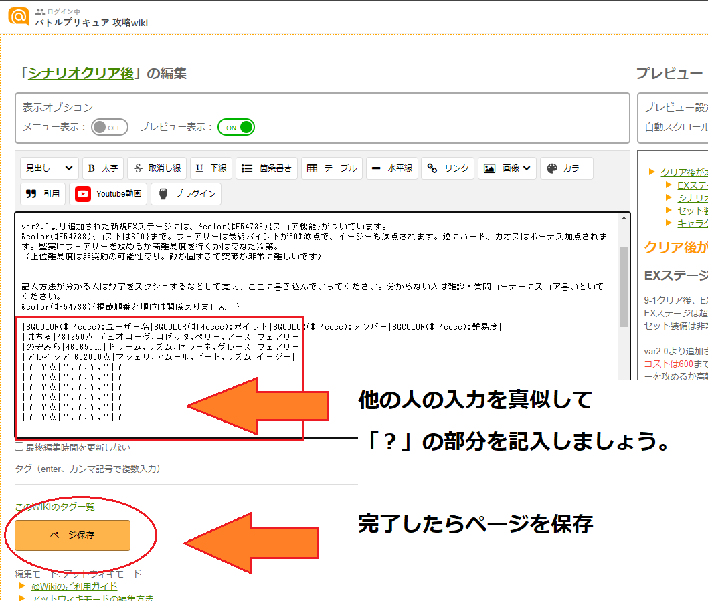Apply bold formatting with 太字 button
Screen dimensions: 708x601
[103, 168]
